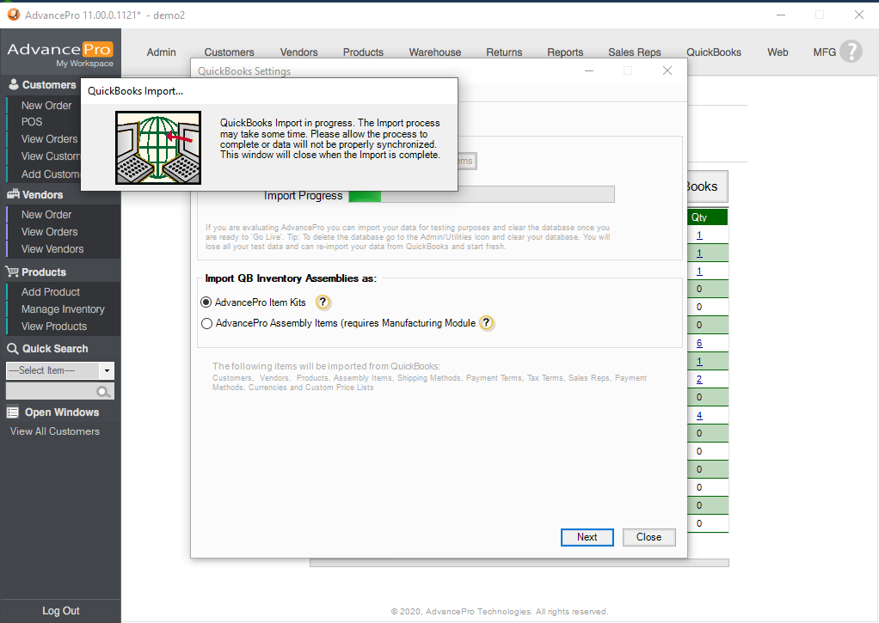Click the help question mark icon beside MFG
This screenshot has width=879, height=623.
(x=851, y=52)
